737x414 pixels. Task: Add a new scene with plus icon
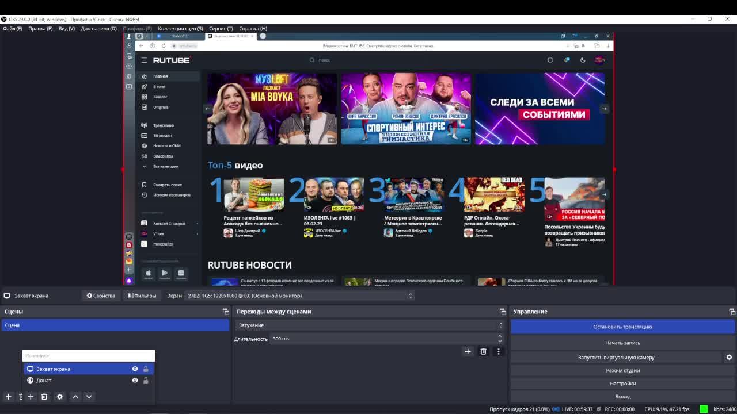click(x=9, y=397)
